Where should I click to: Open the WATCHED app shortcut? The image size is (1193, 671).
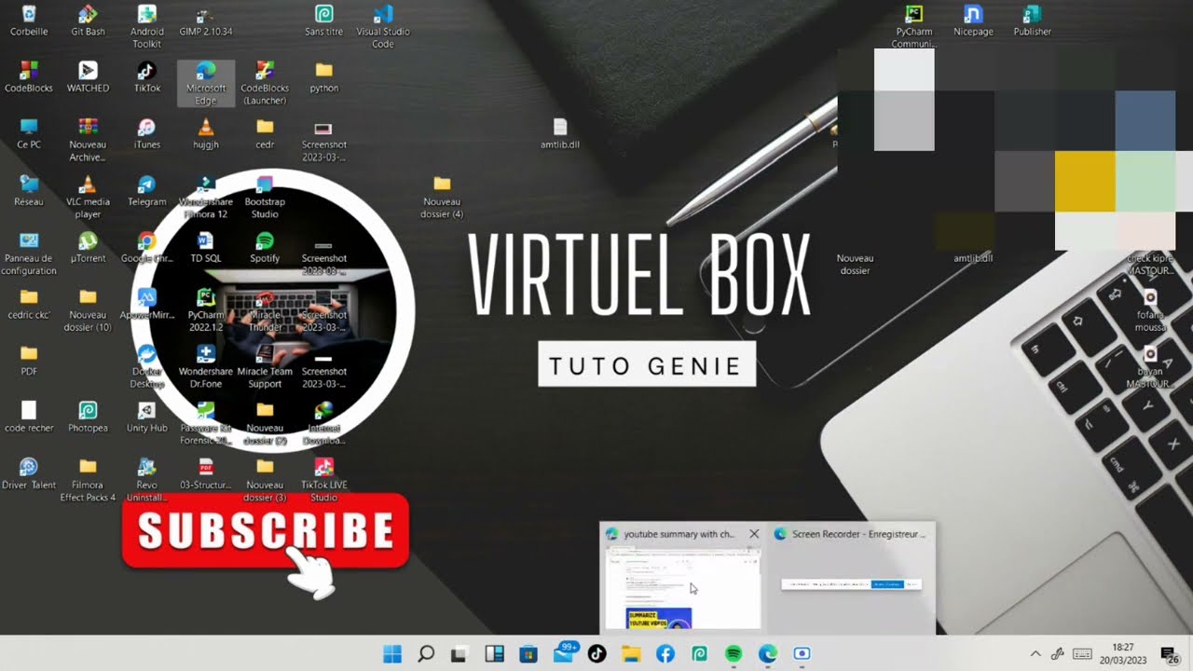[88, 77]
